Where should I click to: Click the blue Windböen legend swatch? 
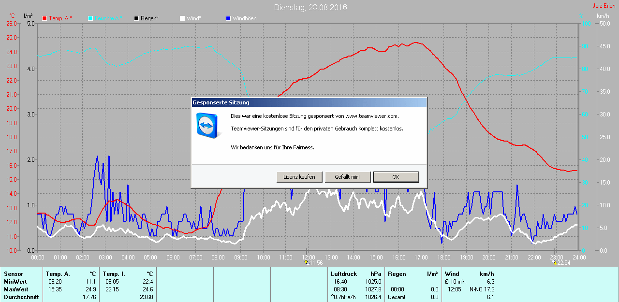tap(228, 18)
